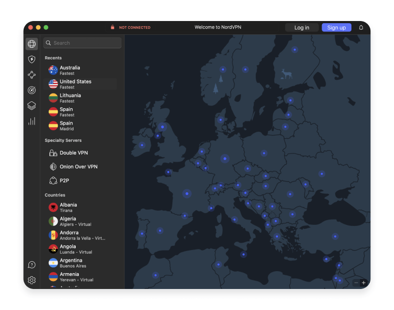Open the help question mark icon
394x310 pixels.
tap(32, 265)
